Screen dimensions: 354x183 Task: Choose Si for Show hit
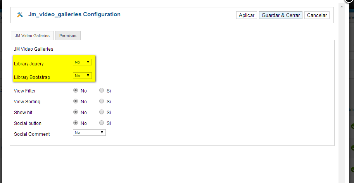[x=102, y=112]
